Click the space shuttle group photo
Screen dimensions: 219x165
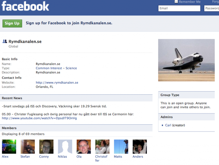(x=186, y=60)
